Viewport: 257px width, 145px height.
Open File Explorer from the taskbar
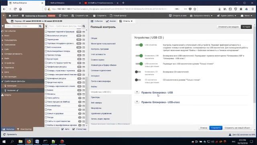coord(20,141)
